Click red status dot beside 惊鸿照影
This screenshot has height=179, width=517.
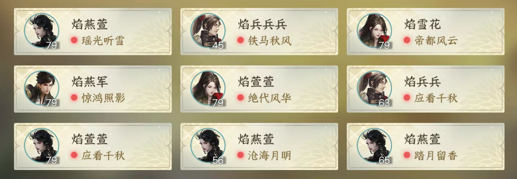(x=74, y=98)
